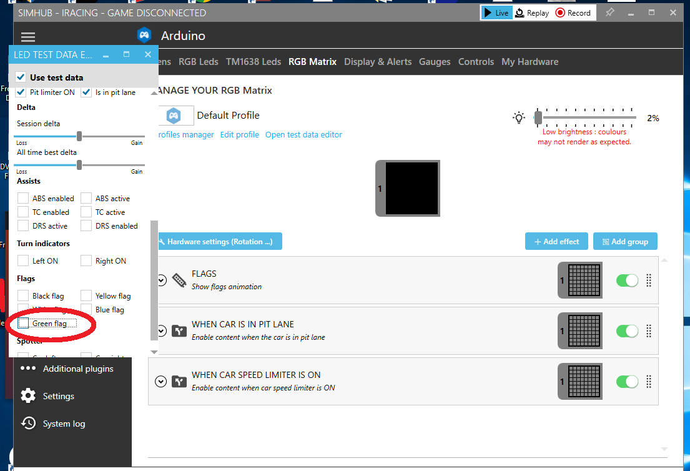Click the FLAGS matrix grid thumbnail
This screenshot has height=471, width=690.
point(584,280)
